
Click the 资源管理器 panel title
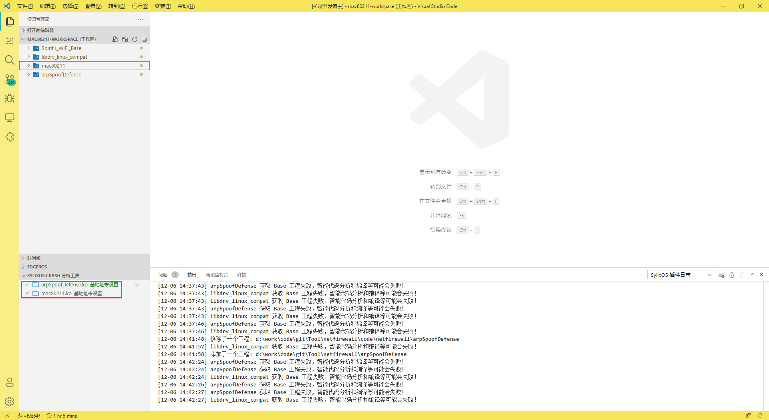tap(38, 19)
